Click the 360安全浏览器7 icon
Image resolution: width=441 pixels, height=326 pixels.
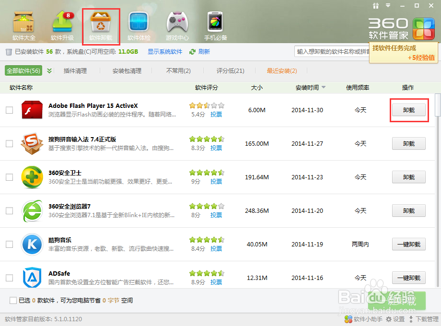click(32, 210)
